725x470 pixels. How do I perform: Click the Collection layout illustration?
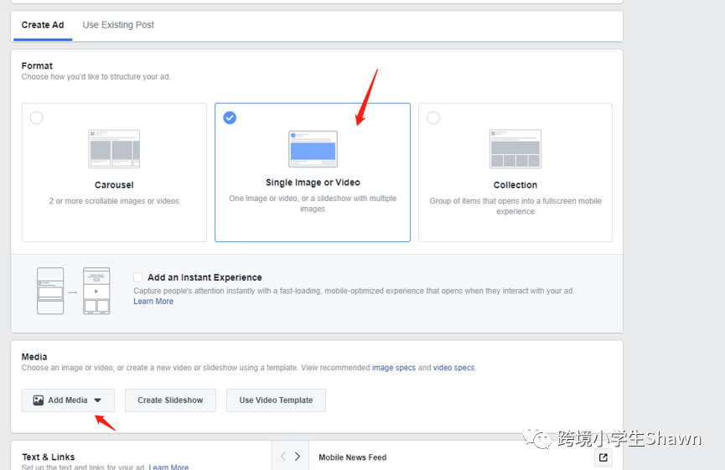click(x=515, y=149)
